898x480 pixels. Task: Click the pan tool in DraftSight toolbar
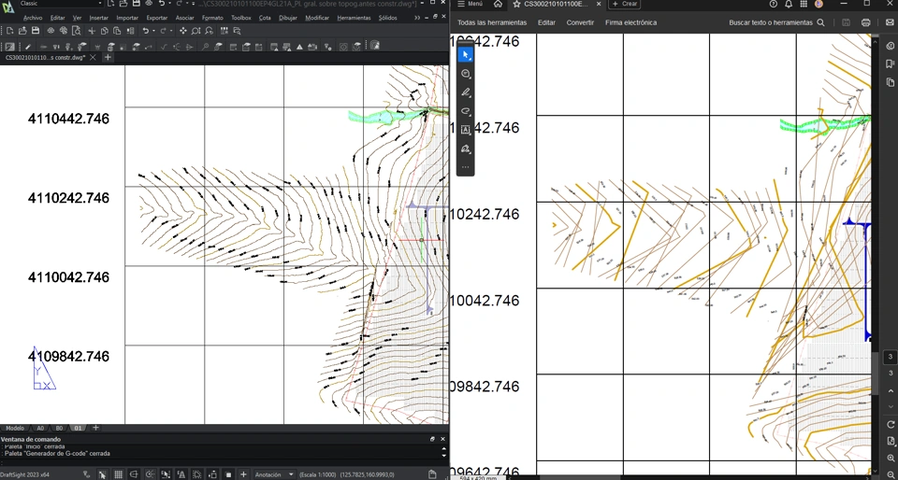tap(182, 31)
